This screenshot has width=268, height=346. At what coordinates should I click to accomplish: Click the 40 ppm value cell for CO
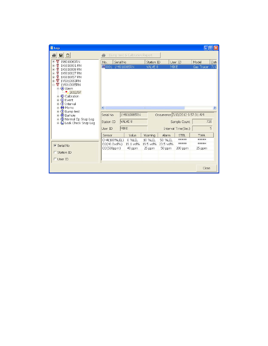(x=133, y=148)
